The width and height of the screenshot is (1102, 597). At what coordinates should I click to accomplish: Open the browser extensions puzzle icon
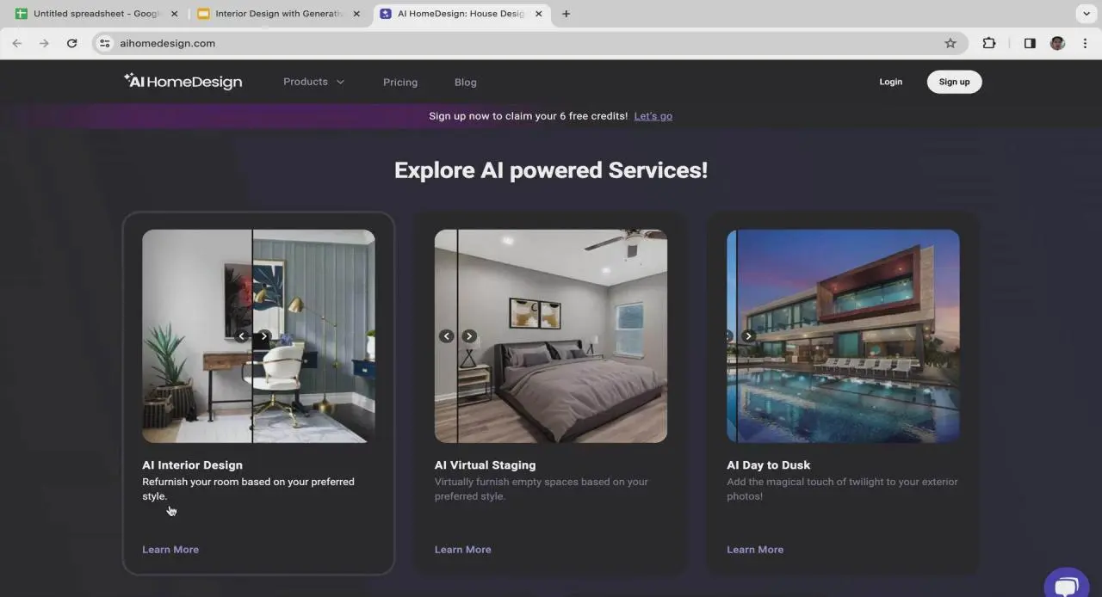(989, 43)
